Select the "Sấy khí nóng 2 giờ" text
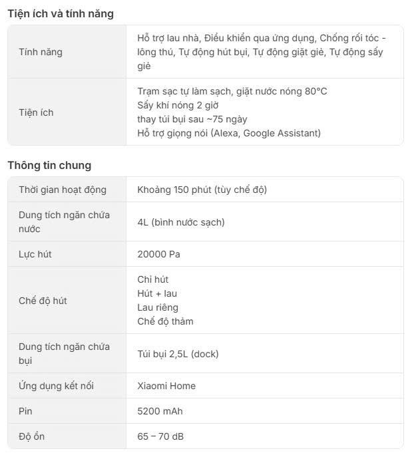418x457 pixels. 178,105
